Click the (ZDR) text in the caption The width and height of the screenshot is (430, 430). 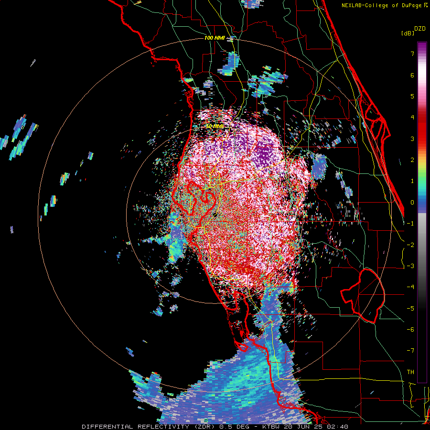(x=204, y=427)
